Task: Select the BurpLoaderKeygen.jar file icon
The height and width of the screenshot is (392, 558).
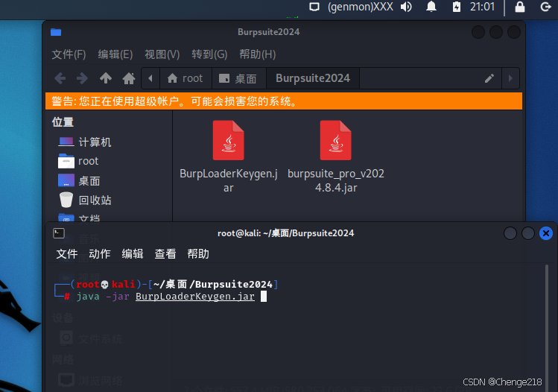Action: [x=228, y=141]
